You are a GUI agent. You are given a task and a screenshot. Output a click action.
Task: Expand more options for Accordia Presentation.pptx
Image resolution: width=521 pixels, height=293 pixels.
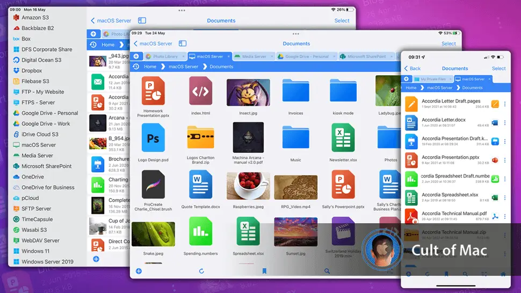[504, 160]
